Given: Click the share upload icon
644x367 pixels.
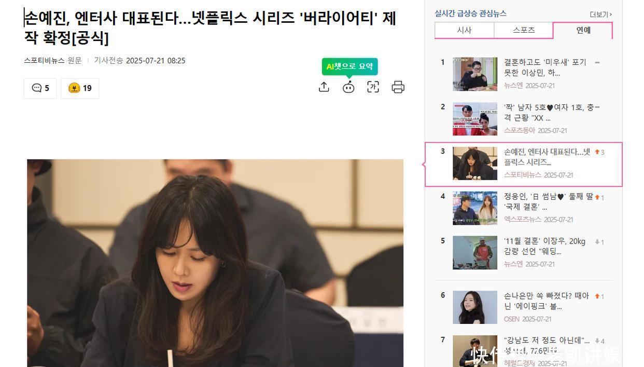Looking at the screenshot, I should pyautogui.click(x=324, y=87).
